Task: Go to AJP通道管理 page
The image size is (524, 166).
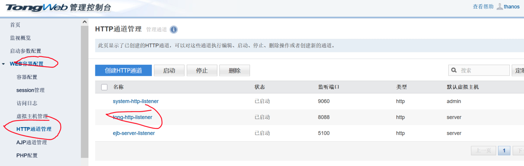Action: point(32,142)
